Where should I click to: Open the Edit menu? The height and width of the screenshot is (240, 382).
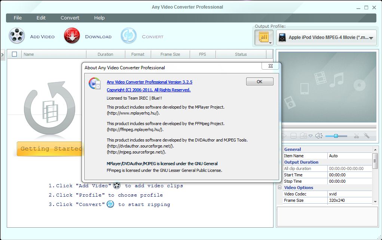click(x=41, y=18)
